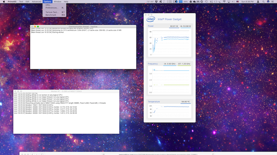This screenshot has width=277, height=155.
Task: Open the Edit menu
Action: click(x=27, y=2)
